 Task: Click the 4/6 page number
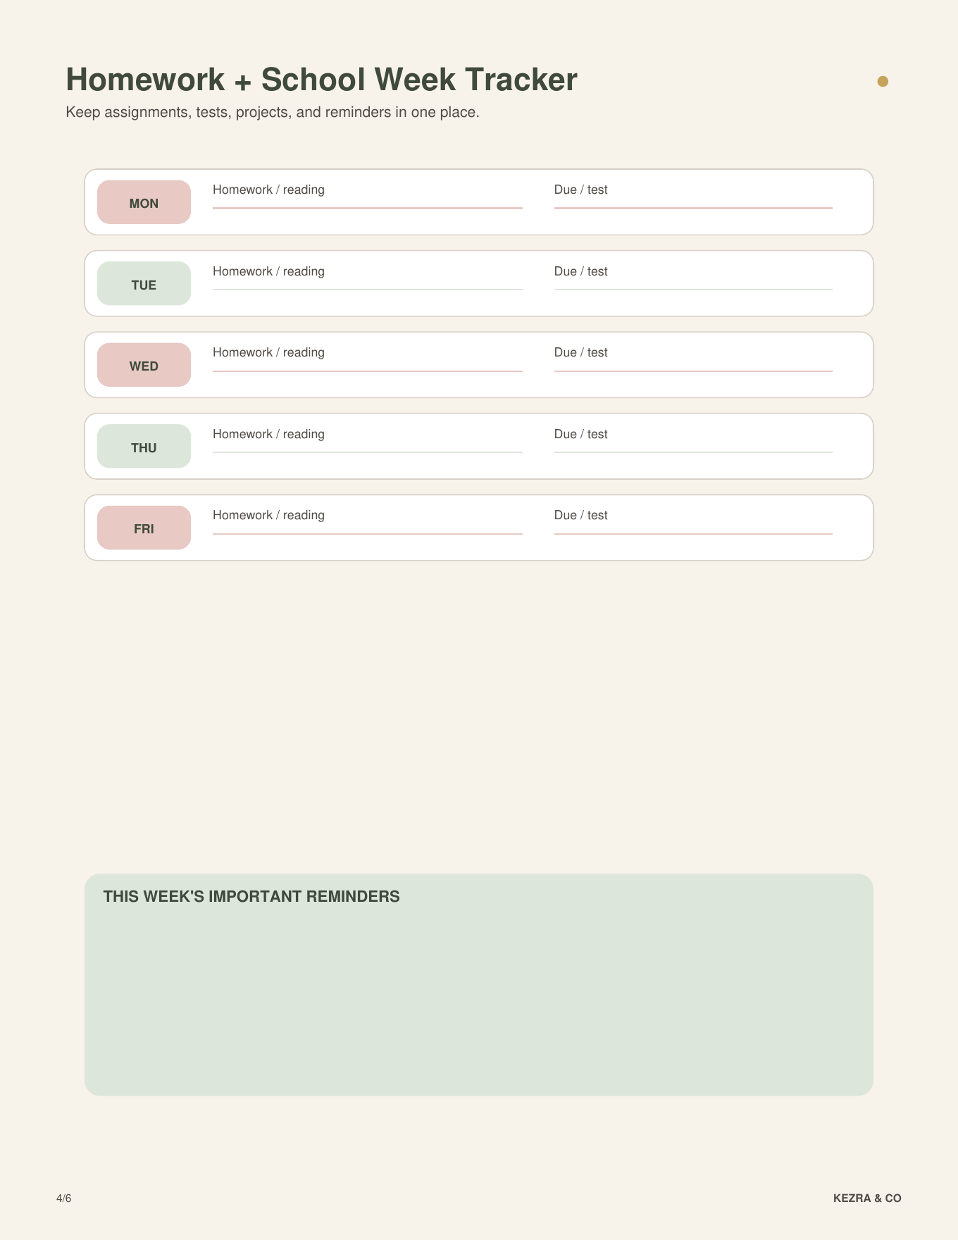(64, 1198)
